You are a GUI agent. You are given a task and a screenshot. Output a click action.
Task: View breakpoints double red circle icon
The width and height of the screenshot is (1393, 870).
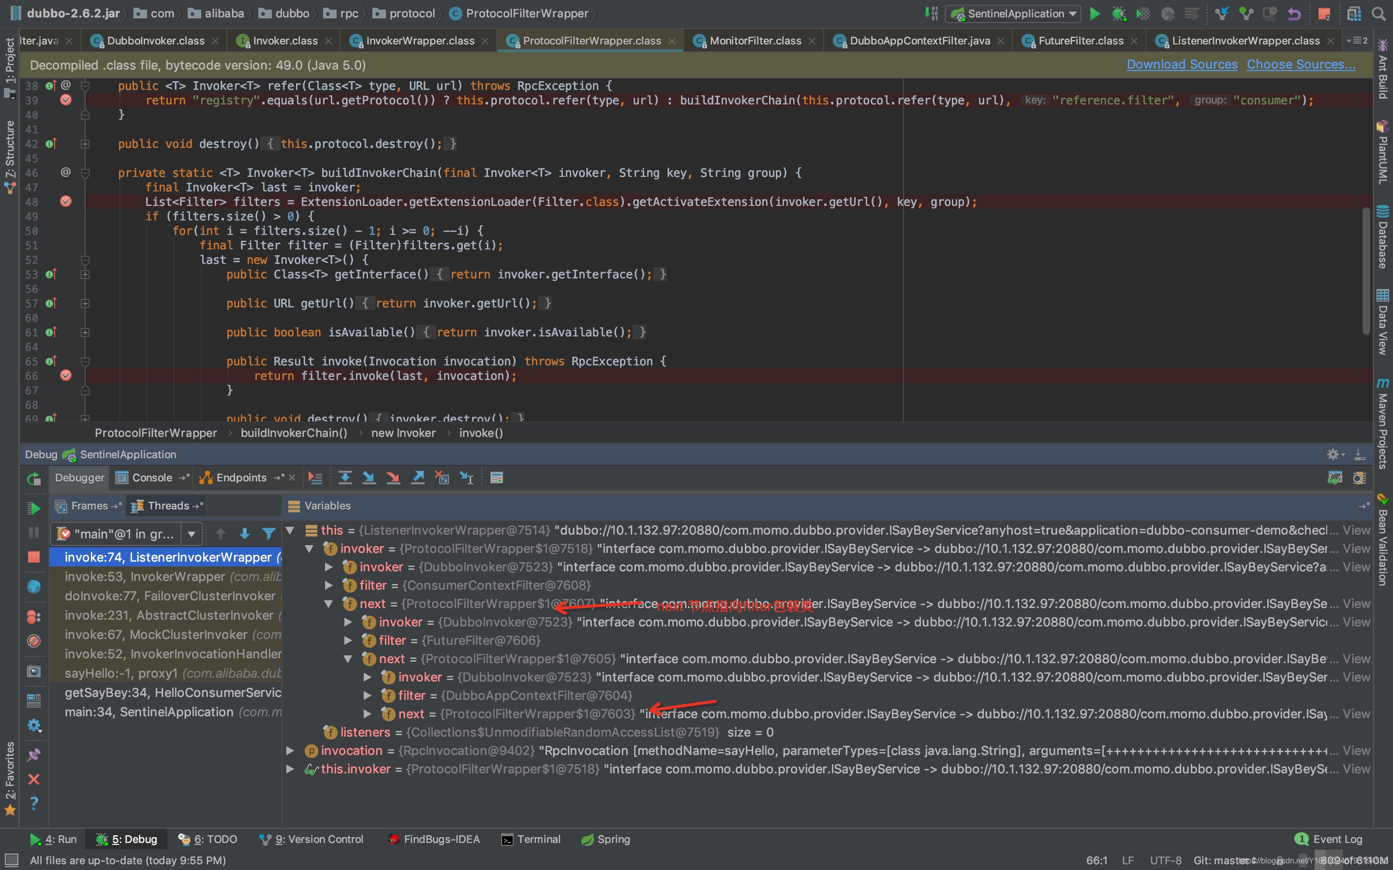[34, 616]
